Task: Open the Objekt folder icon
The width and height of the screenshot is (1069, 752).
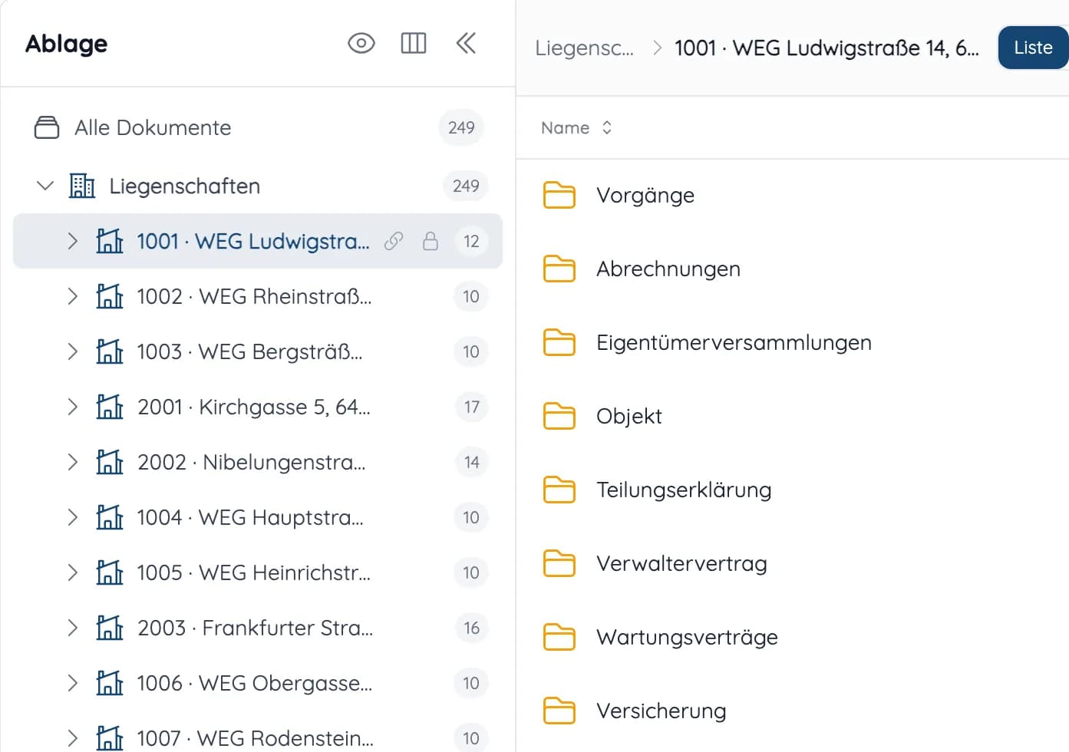Action: pyautogui.click(x=559, y=416)
